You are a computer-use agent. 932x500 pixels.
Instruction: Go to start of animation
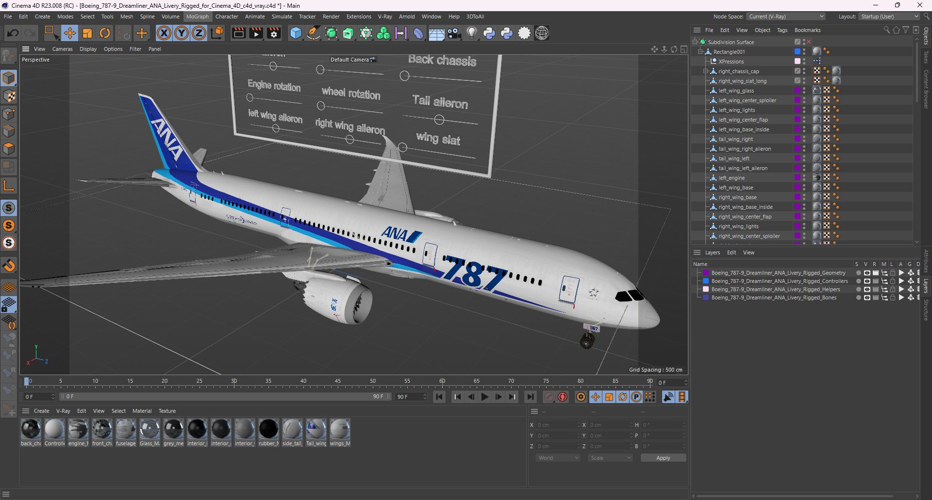[x=439, y=397]
